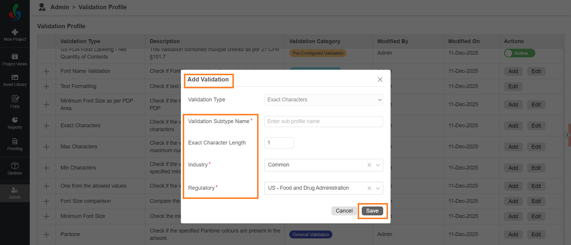Toggle the Active switch for Net Quantity validation
The width and height of the screenshot is (571, 245).
[x=519, y=53]
